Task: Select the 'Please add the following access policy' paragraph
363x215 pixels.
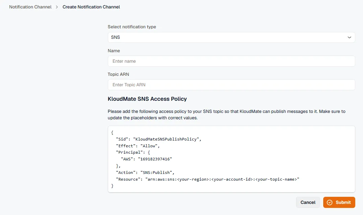Action: tap(226, 115)
